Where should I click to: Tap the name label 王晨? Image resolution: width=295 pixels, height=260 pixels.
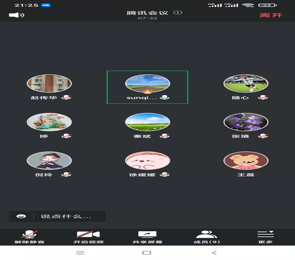246,175
